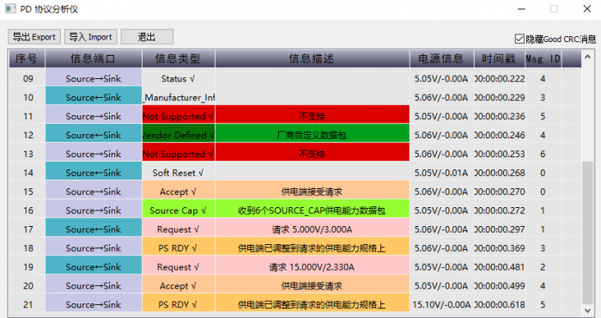601x318 pixels.
Task: Select the Soft Reset entry in row 14
Action: [179, 173]
